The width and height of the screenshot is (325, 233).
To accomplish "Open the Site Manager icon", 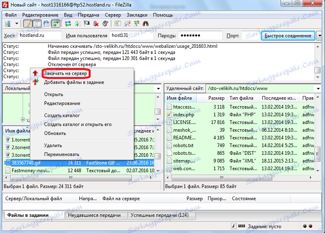I will (8, 24).
